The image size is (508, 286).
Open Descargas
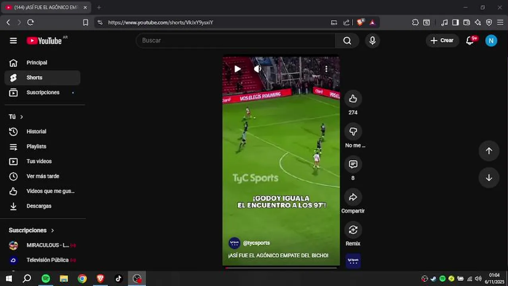[x=43, y=206]
